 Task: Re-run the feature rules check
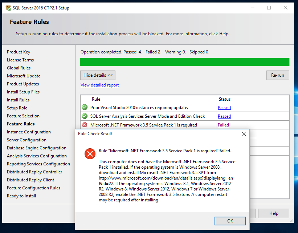click(x=278, y=75)
